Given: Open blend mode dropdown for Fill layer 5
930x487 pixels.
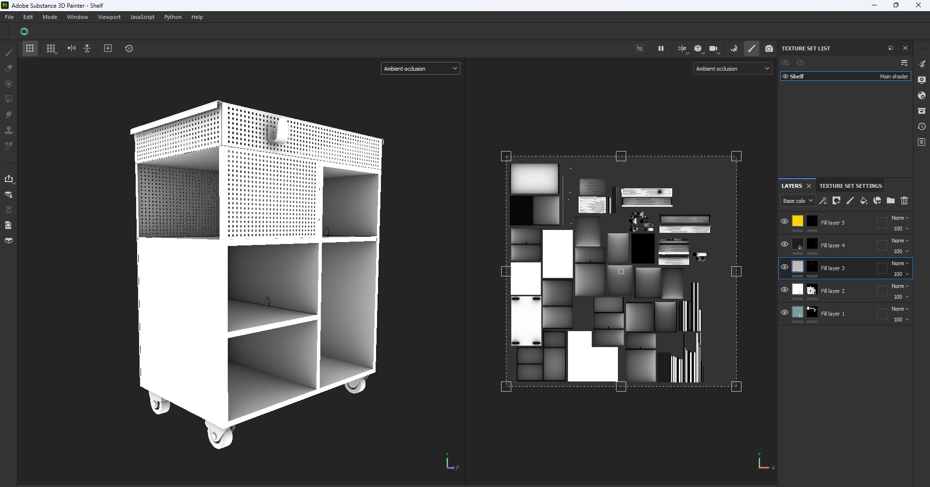Looking at the screenshot, I should click(900, 218).
